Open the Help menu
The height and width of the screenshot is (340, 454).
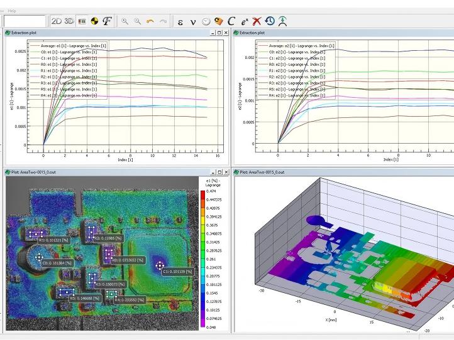coord(13,11)
